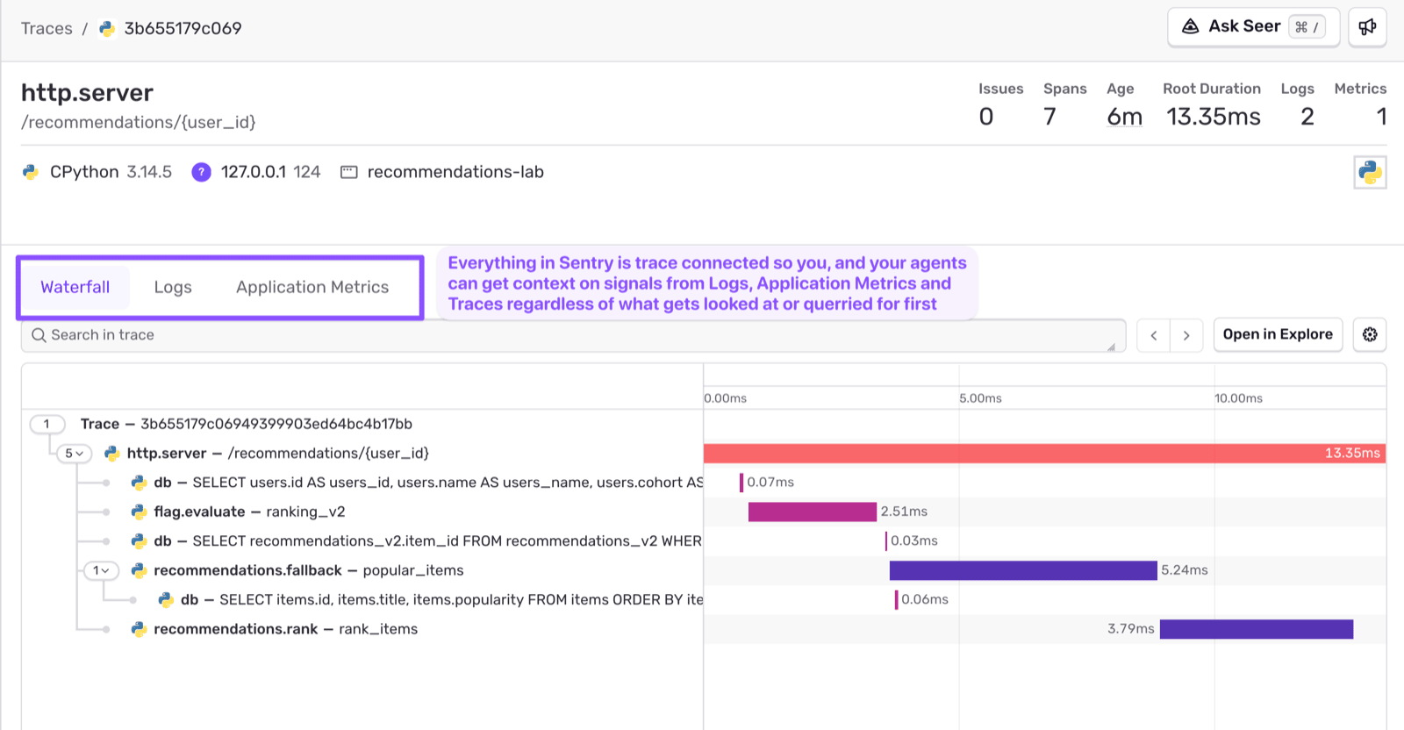Open the Application Metrics tab
The width and height of the screenshot is (1404, 730).
click(312, 287)
